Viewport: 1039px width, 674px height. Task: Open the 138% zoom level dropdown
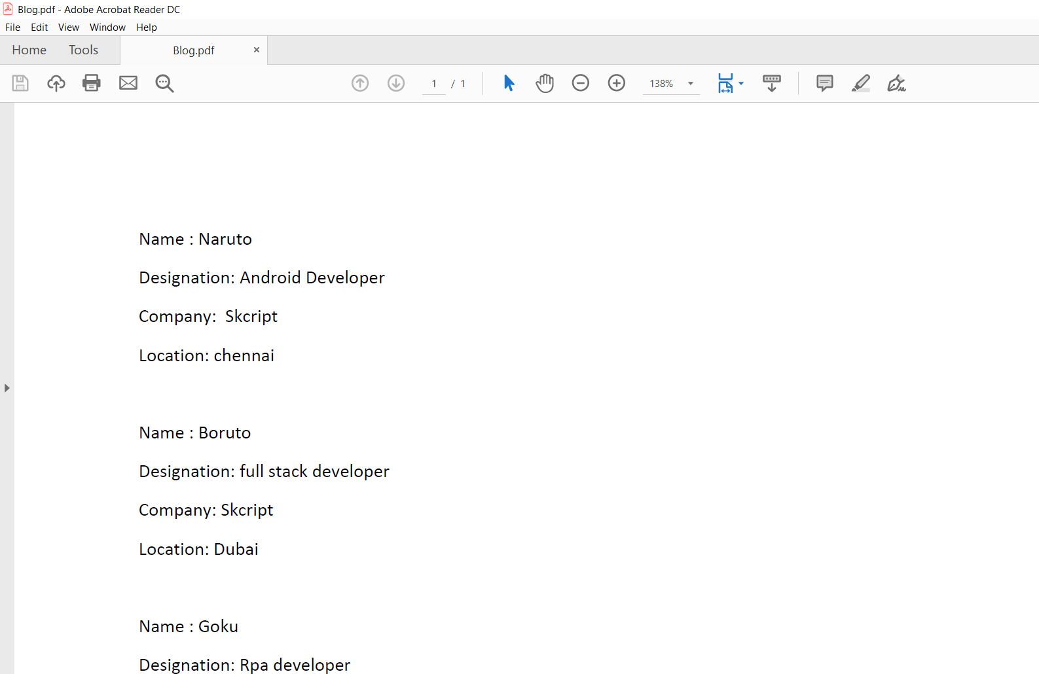pyautogui.click(x=690, y=84)
